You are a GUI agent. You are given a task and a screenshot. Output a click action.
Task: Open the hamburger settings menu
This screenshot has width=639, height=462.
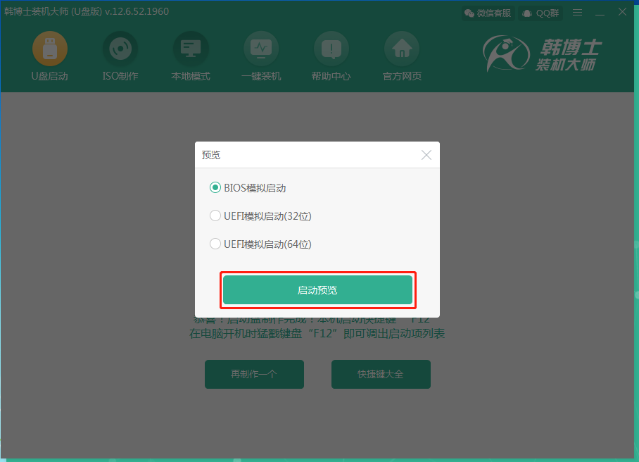[x=577, y=12]
